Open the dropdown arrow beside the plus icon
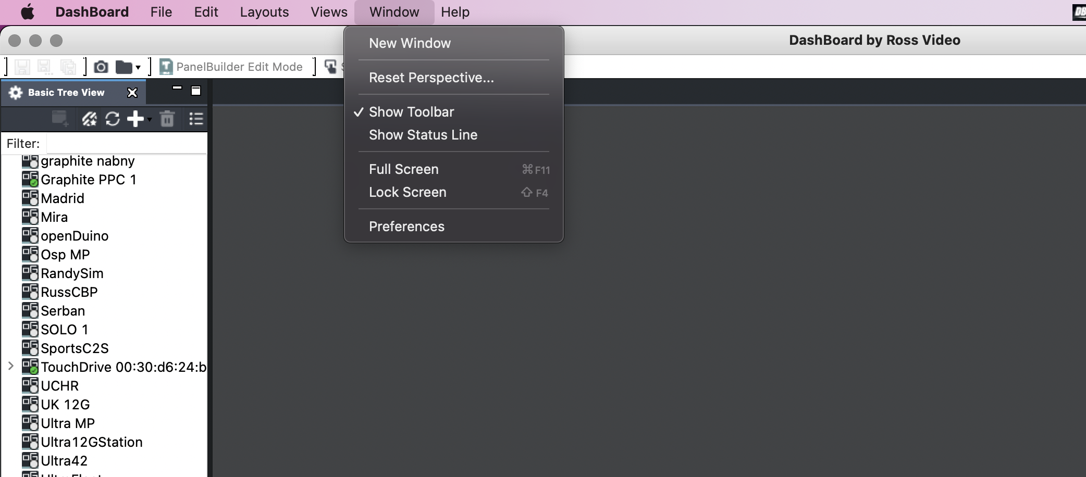 click(150, 119)
